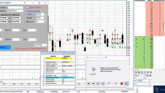Click the chart scrollbar right arrow
The image size is (165, 93).
tap(131, 88)
